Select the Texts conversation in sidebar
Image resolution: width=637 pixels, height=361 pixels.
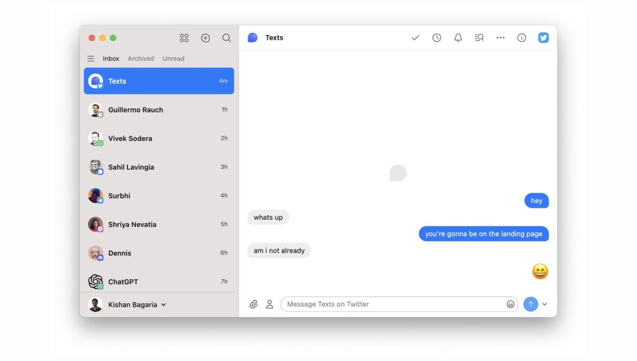click(x=159, y=81)
